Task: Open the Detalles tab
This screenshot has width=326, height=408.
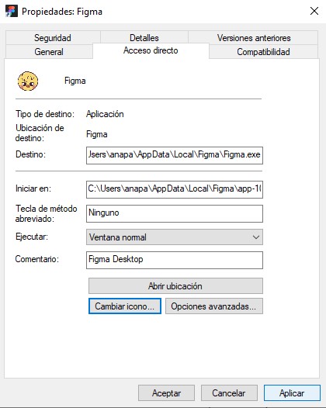Action: [x=144, y=38]
